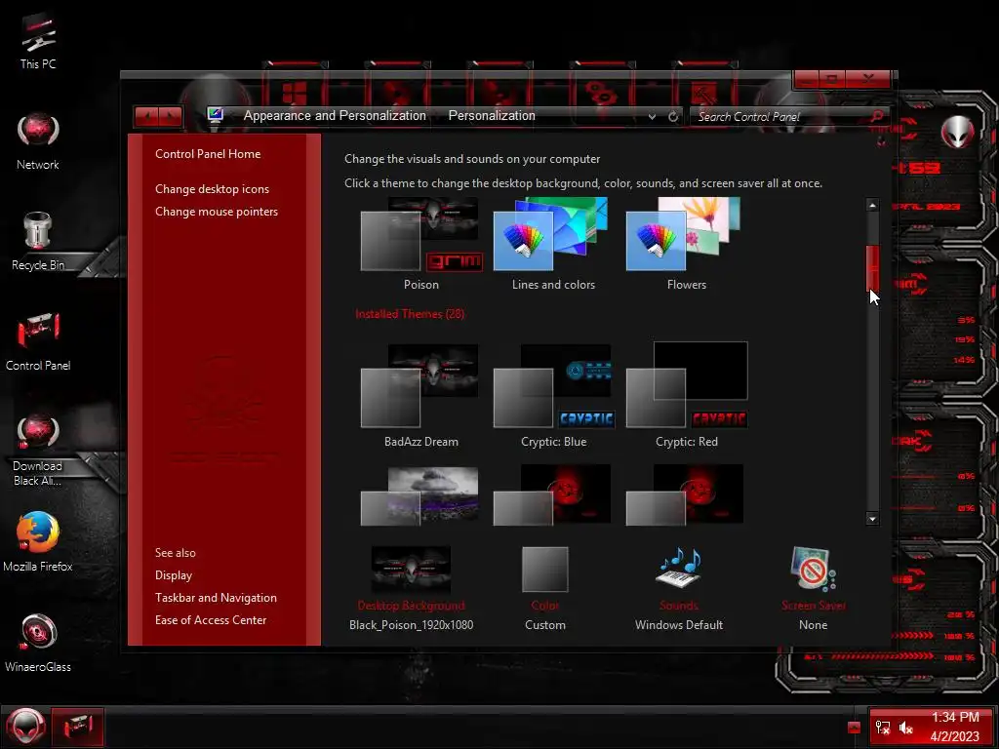
Task: Click the red theme list scrollbar thumb
Action: 872,268
